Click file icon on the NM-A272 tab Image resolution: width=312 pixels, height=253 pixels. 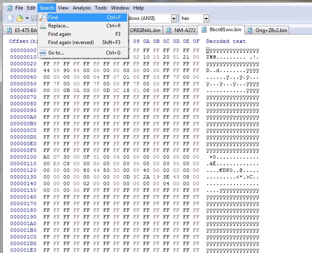click(x=169, y=30)
